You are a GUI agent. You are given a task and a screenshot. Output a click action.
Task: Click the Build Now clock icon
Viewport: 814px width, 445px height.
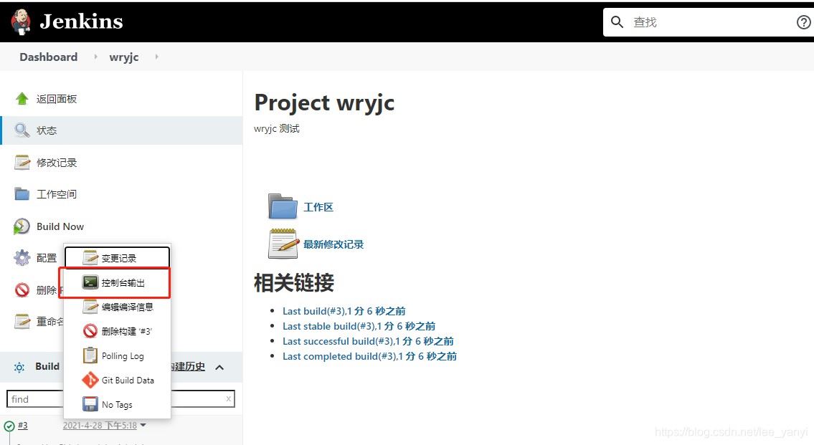(x=22, y=226)
